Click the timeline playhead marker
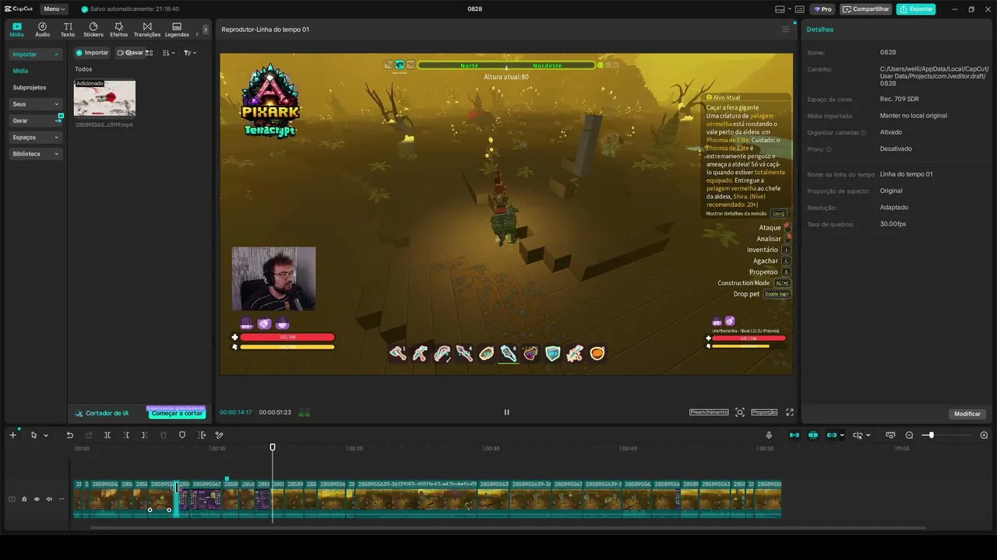The image size is (997, 560). coord(273,447)
